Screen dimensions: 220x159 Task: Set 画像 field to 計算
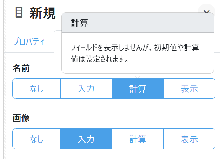click(138, 139)
